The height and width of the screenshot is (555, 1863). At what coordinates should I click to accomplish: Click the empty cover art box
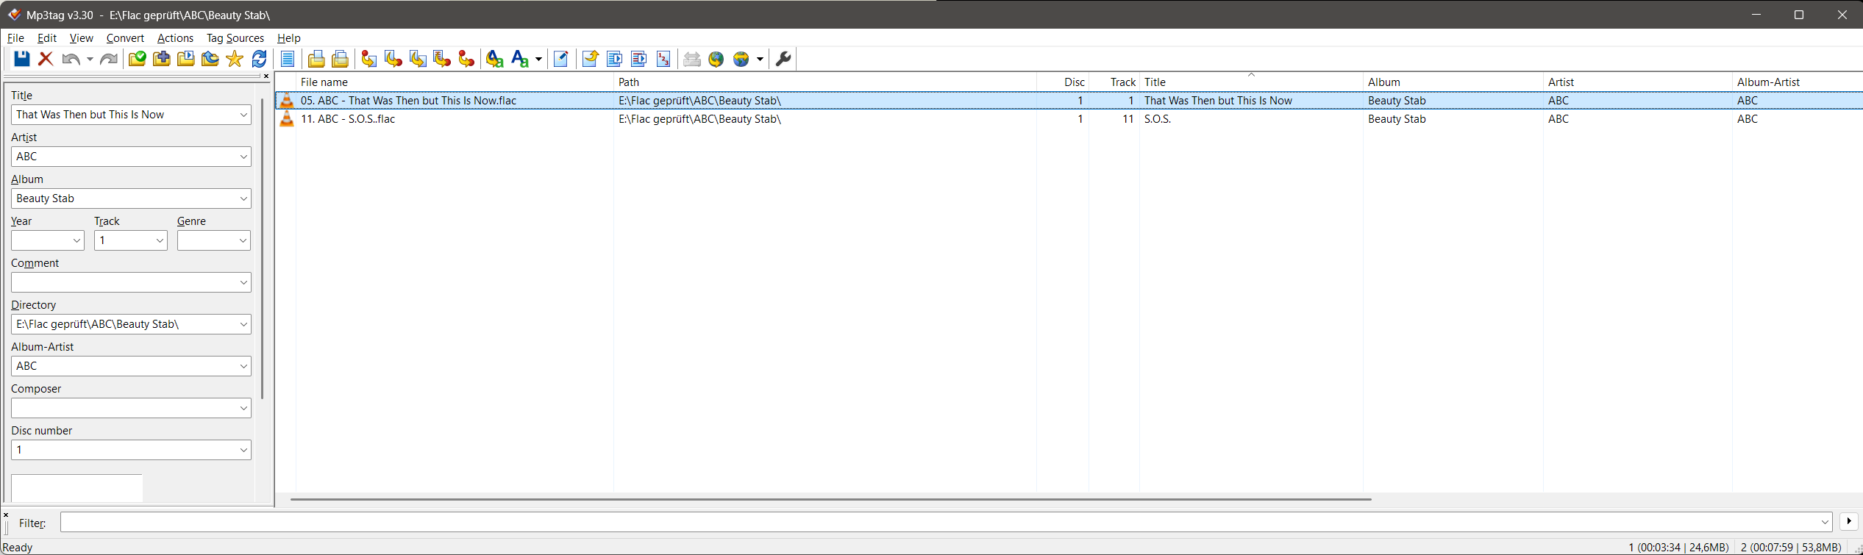click(x=76, y=488)
